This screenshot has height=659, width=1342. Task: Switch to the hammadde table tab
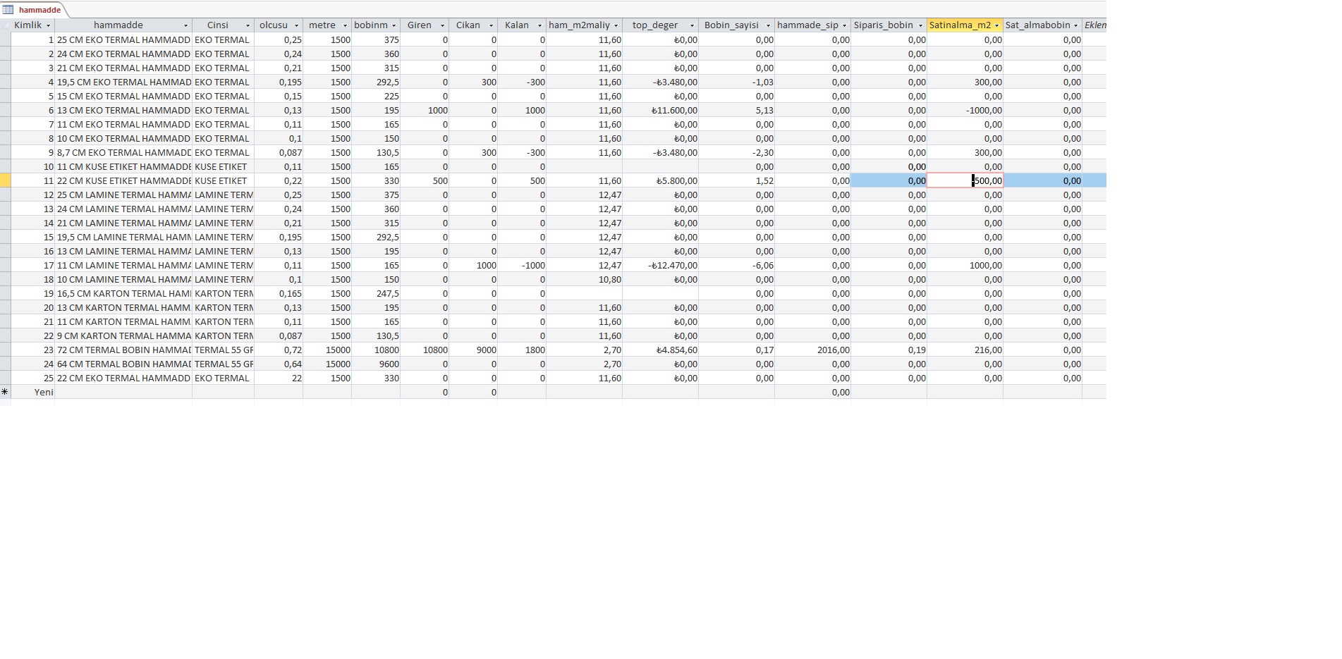click(39, 10)
